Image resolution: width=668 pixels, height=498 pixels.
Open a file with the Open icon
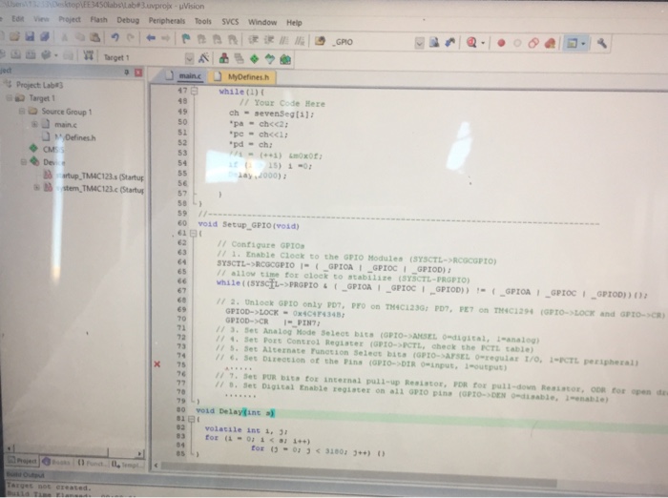[14, 36]
